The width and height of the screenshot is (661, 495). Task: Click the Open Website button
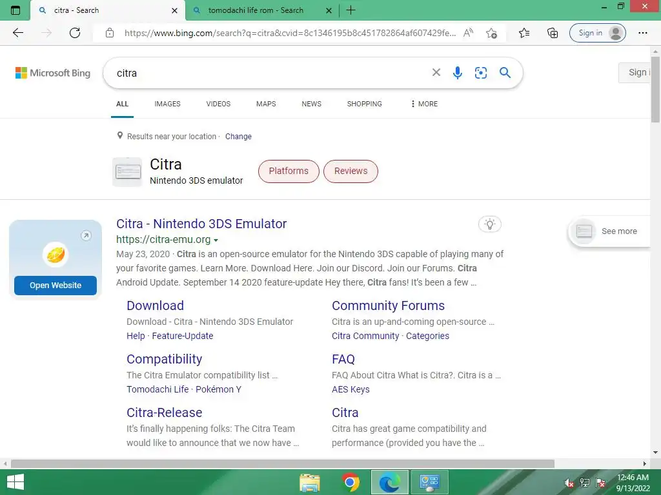(x=56, y=286)
